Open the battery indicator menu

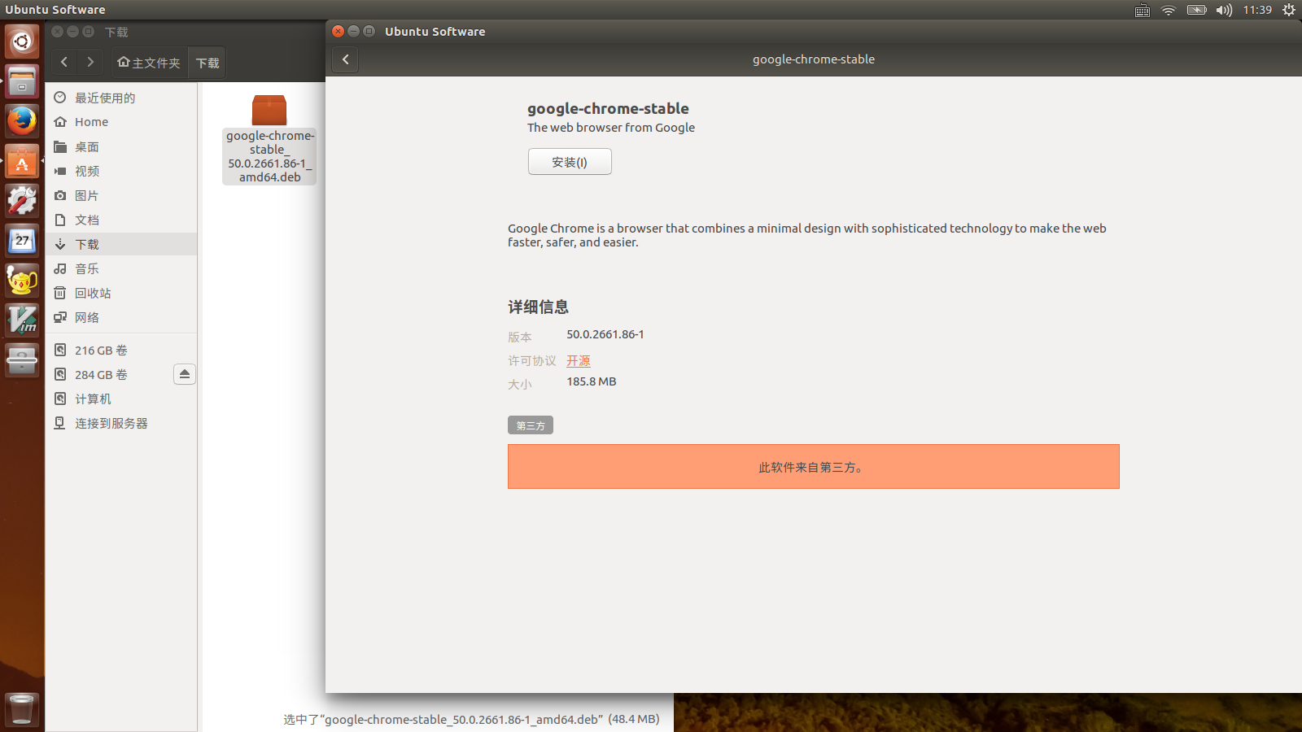(x=1196, y=10)
